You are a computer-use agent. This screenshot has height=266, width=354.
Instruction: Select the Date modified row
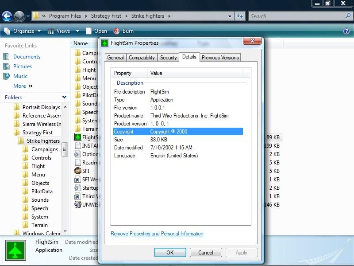pos(178,148)
